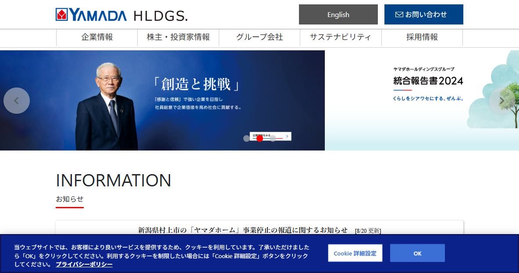Open the 創造と挑戦 chairman banner slide
519x273 pixels.
[x=162, y=101]
